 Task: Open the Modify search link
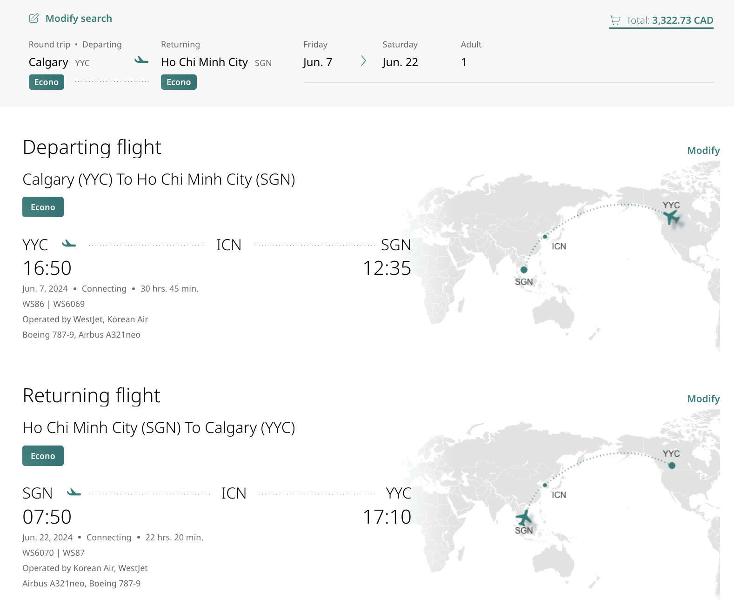pyautogui.click(x=79, y=19)
